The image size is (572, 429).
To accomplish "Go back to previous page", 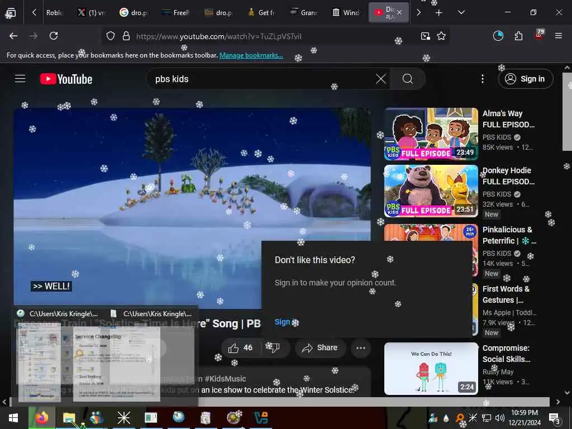I will click(13, 36).
